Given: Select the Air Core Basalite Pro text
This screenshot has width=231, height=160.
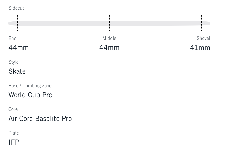Looking at the screenshot, I should pos(40,119).
